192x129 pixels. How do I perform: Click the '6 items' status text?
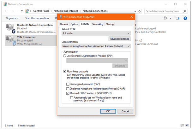click(x=9, y=126)
